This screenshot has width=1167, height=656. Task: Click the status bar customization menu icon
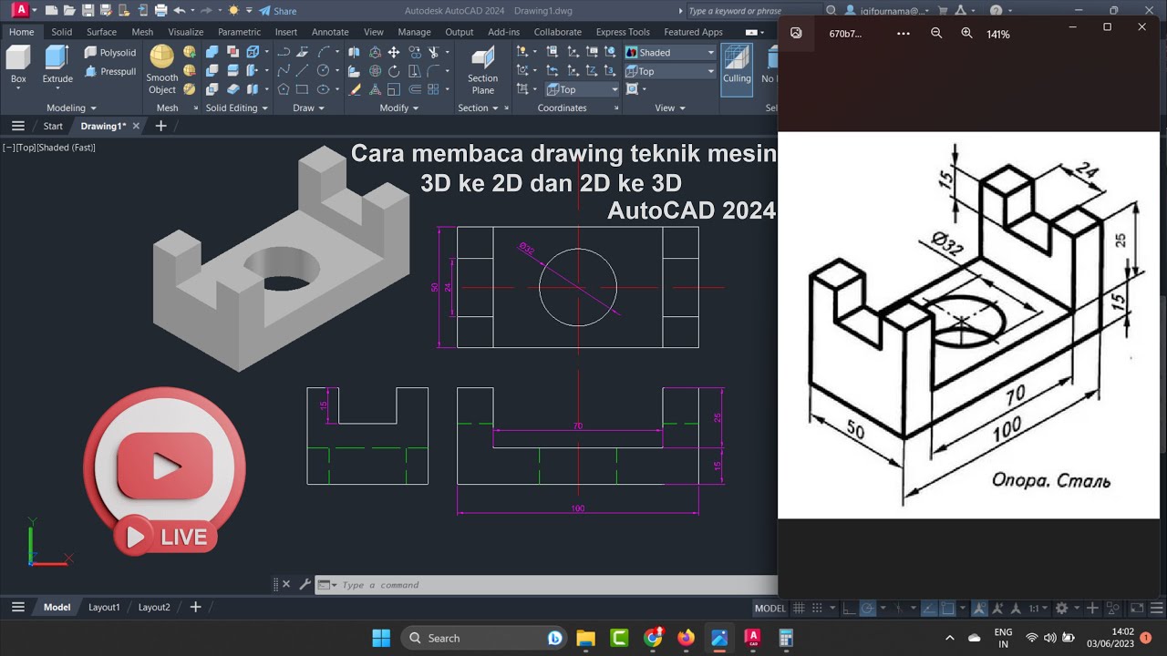click(x=1158, y=608)
